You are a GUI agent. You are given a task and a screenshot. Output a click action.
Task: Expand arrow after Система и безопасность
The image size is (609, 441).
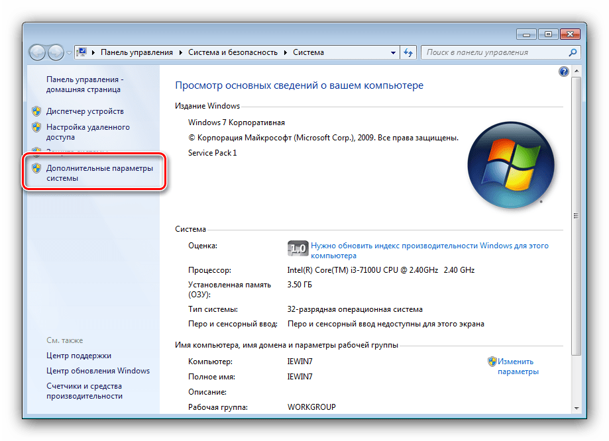coord(286,52)
